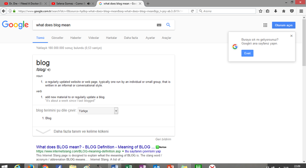Click the 'blog' definition headword

coord(43,63)
